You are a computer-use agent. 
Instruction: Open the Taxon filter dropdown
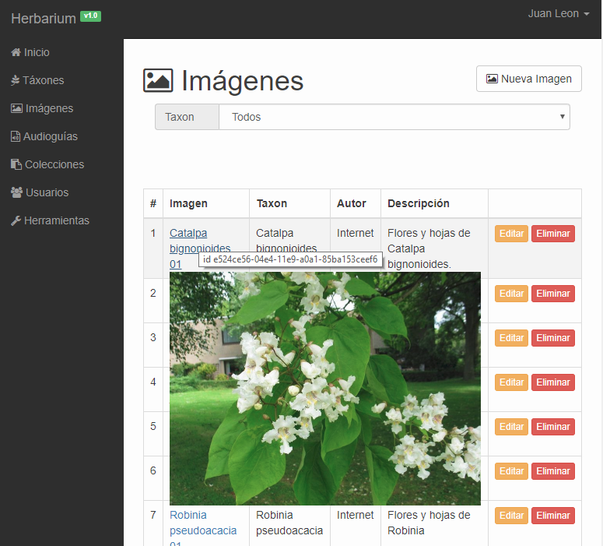(394, 117)
